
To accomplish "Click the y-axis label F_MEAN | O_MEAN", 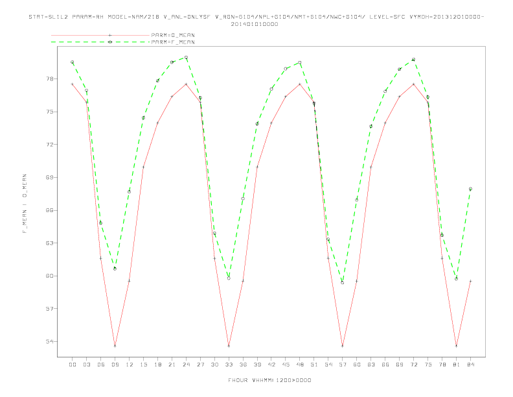I will click(25, 204).
